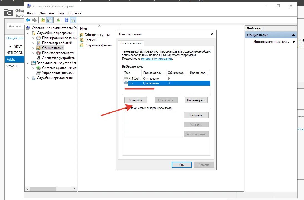Expand the Планировщик заданий node

tap(33, 38)
